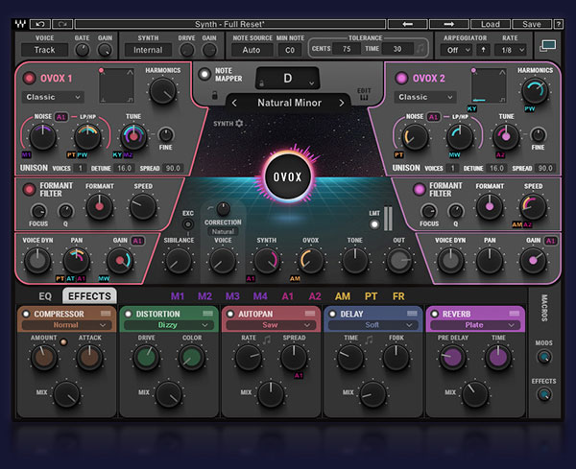Open the Reverb module handle icon
Viewport: 576px width, 469px height.
pos(515,313)
